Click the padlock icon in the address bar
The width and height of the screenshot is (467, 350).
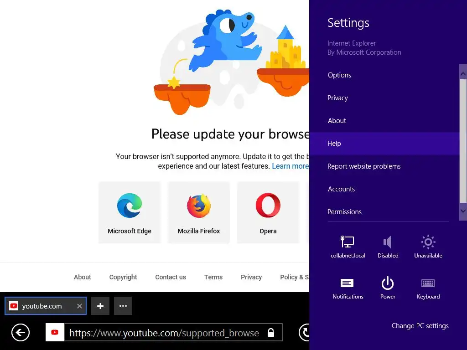pos(271,332)
